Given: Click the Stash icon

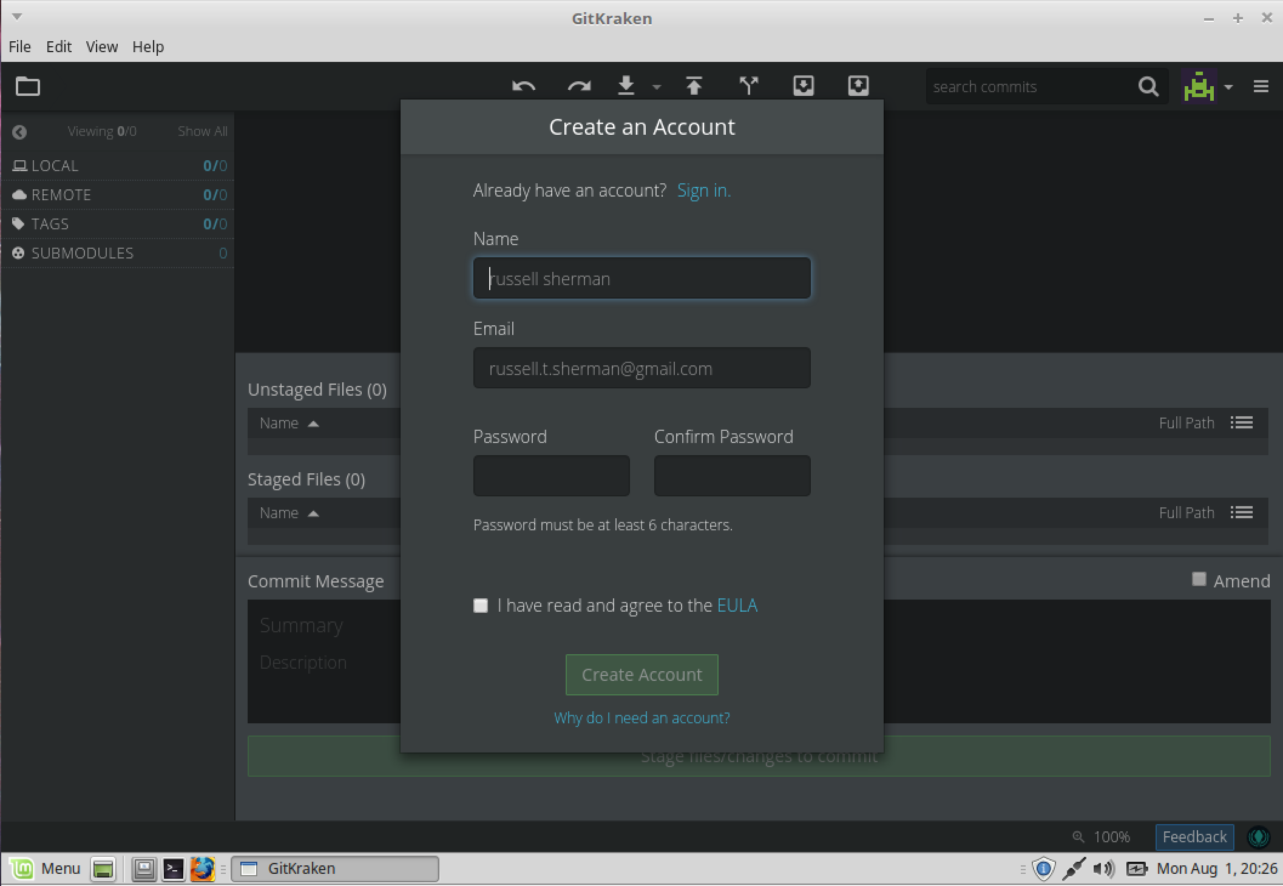Looking at the screenshot, I should 804,86.
